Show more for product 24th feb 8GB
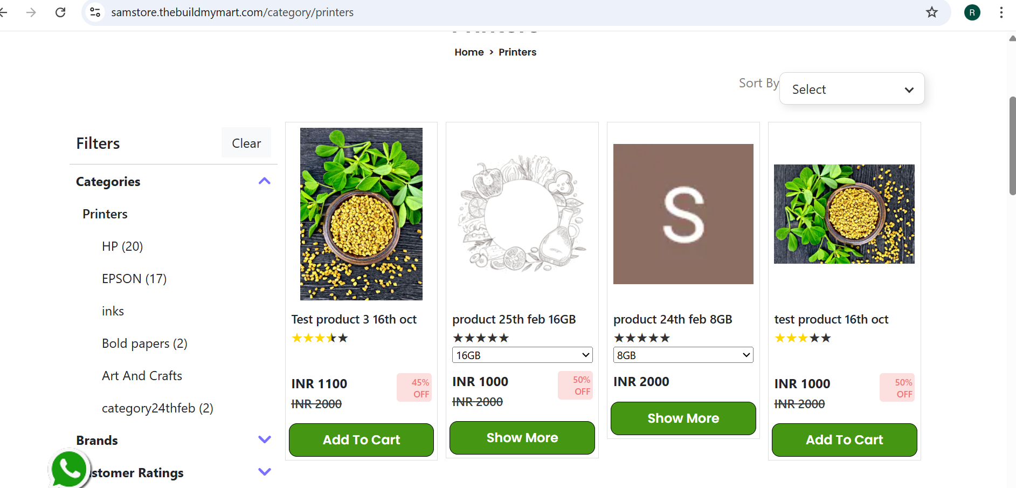Image resolution: width=1016 pixels, height=488 pixels. (x=683, y=418)
